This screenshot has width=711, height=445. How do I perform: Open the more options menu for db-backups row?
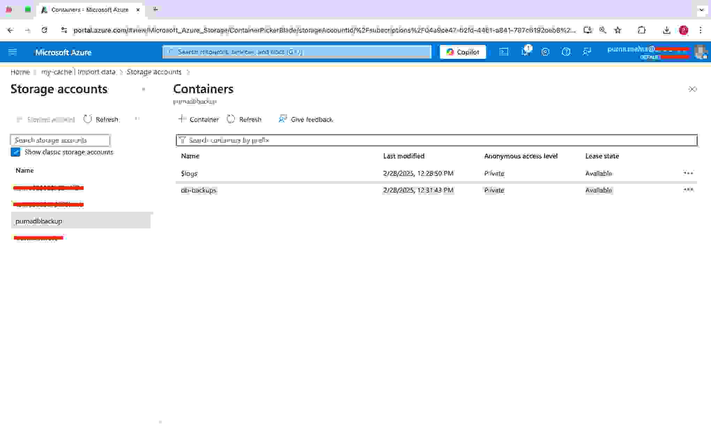[x=688, y=190]
